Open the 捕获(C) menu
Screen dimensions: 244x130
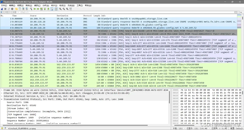[x=37, y=5]
